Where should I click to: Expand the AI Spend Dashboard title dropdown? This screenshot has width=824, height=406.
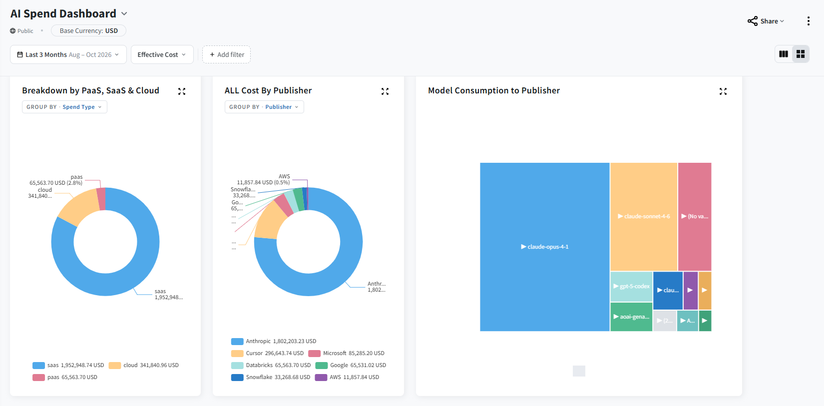coord(124,14)
